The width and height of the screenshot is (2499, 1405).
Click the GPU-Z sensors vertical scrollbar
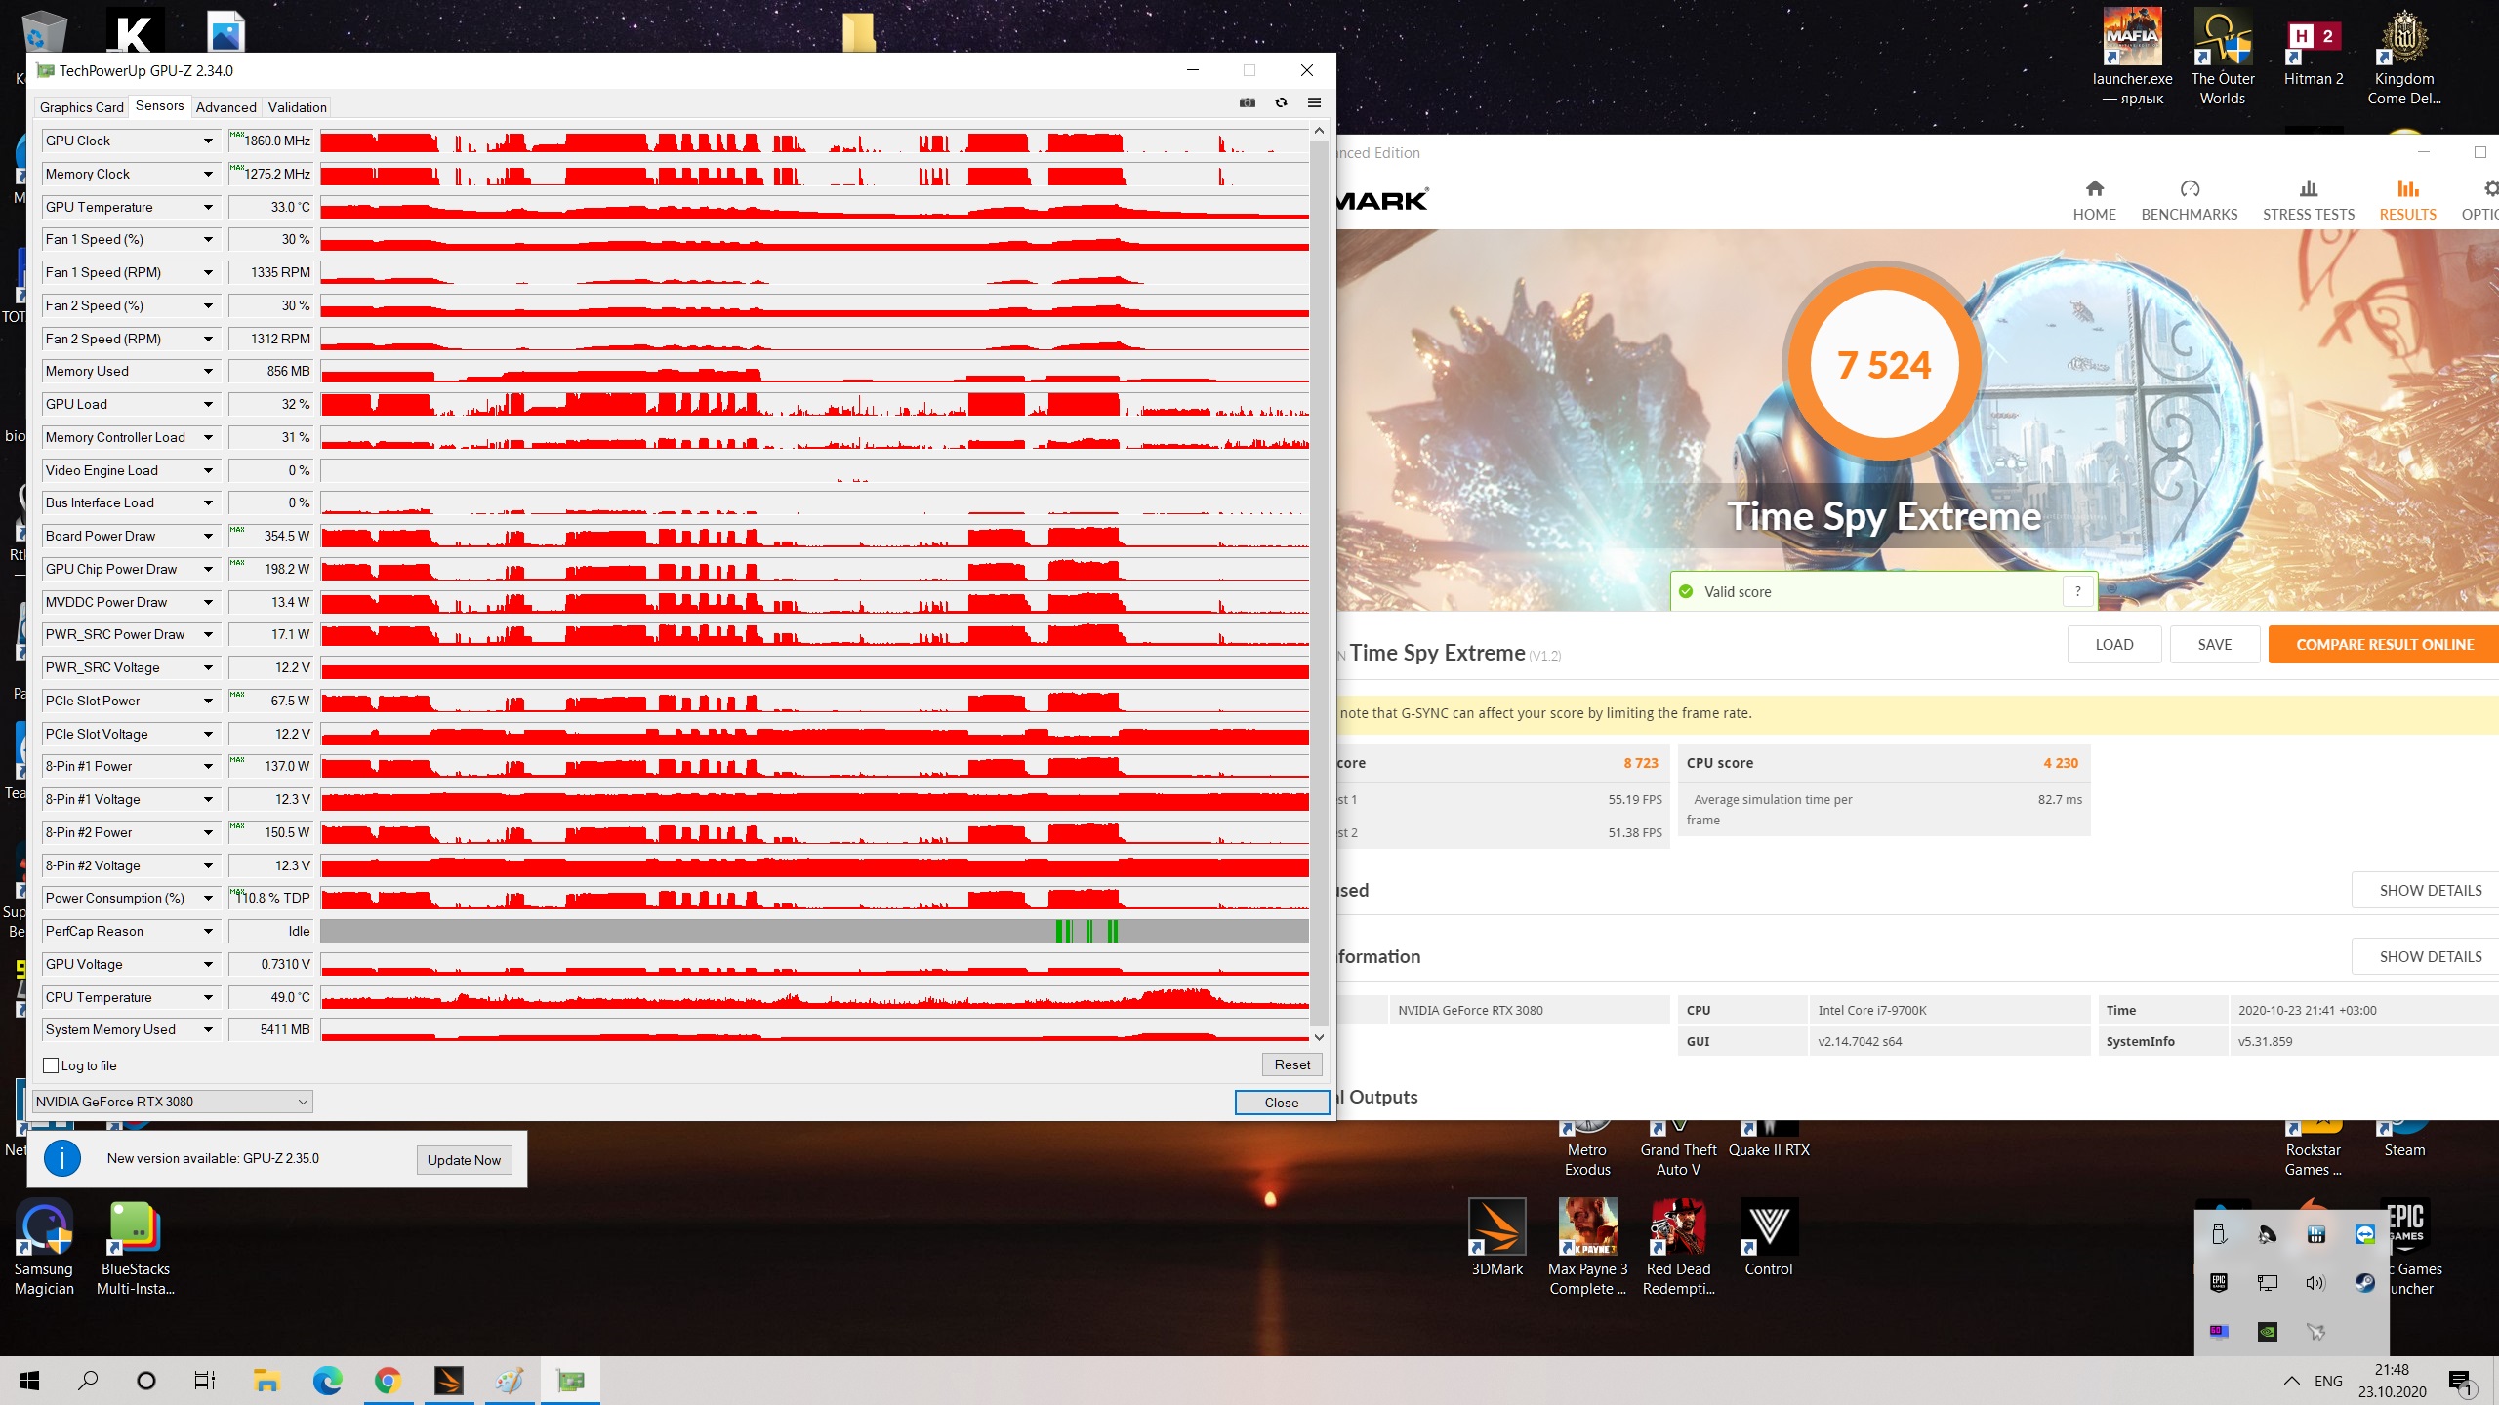[1319, 585]
